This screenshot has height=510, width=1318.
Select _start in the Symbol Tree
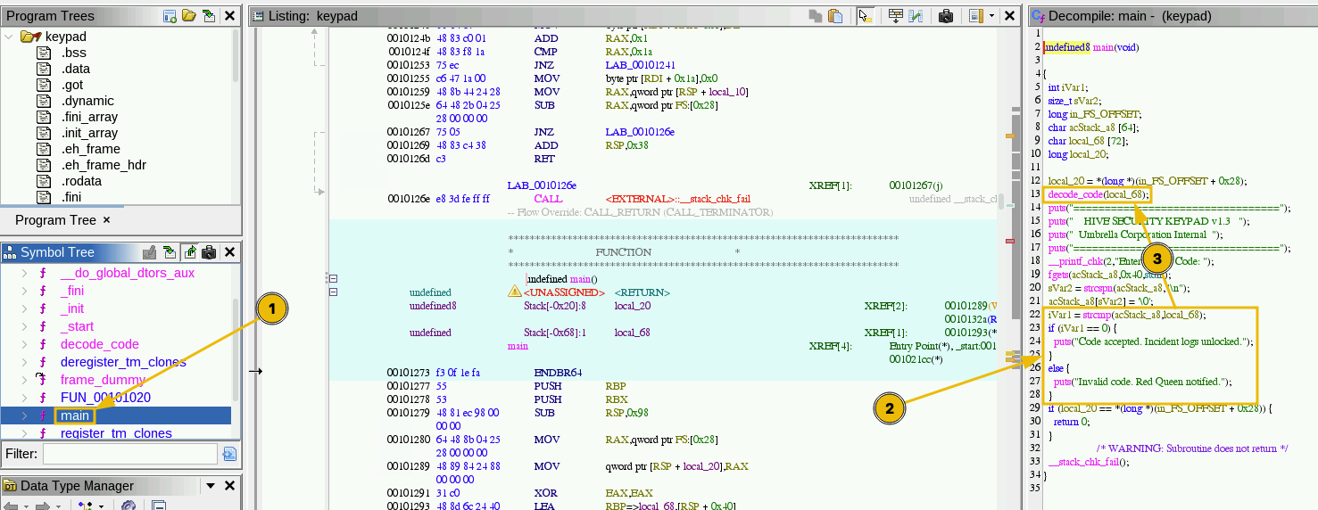(x=77, y=326)
